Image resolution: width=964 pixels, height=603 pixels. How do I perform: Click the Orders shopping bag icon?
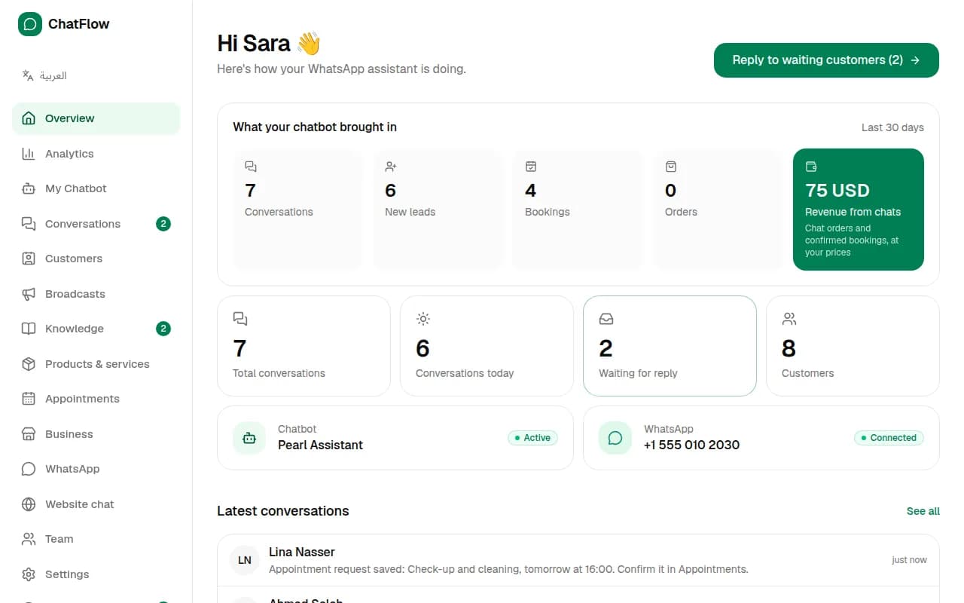671,167
